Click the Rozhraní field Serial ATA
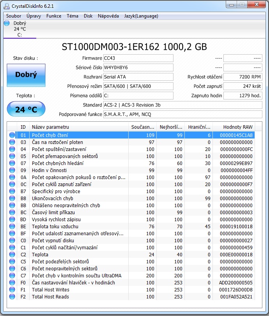269x316 pixels. [138, 77]
